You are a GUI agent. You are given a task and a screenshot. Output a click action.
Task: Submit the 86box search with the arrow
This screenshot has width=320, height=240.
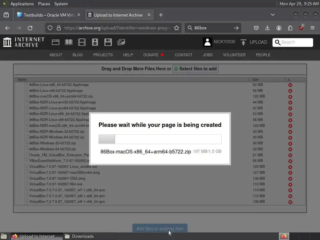[236, 28]
